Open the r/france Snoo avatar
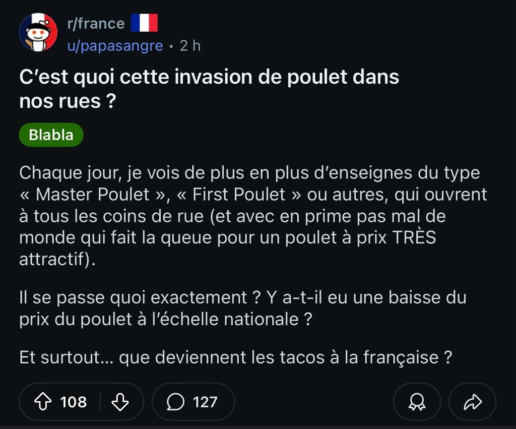Screen dimensions: 516x429 (38, 32)
